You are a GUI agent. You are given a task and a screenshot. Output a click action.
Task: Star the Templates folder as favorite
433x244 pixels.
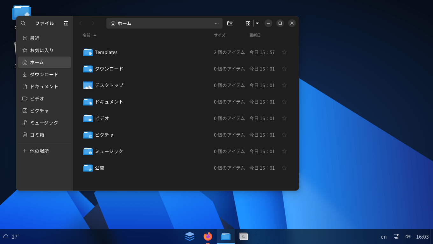click(284, 52)
